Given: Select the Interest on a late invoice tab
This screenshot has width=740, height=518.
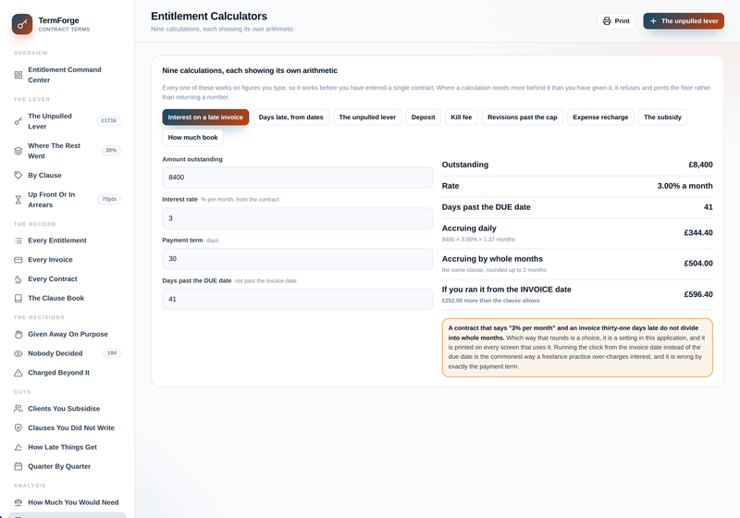Looking at the screenshot, I should [205, 117].
